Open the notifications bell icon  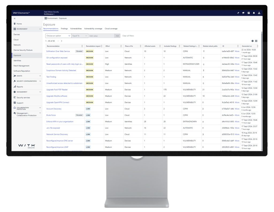point(254,13)
